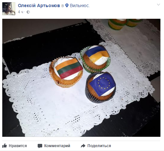Open Олексій Артьомов profile picture

coord(9,9)
